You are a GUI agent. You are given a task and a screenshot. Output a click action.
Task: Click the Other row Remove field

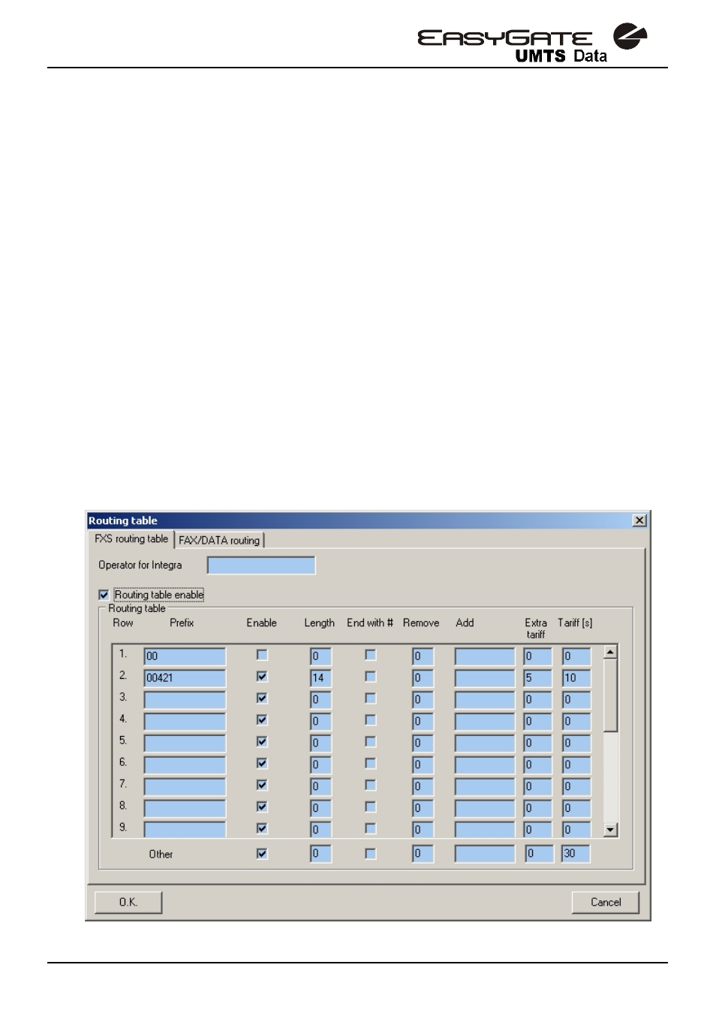(423, 854)
